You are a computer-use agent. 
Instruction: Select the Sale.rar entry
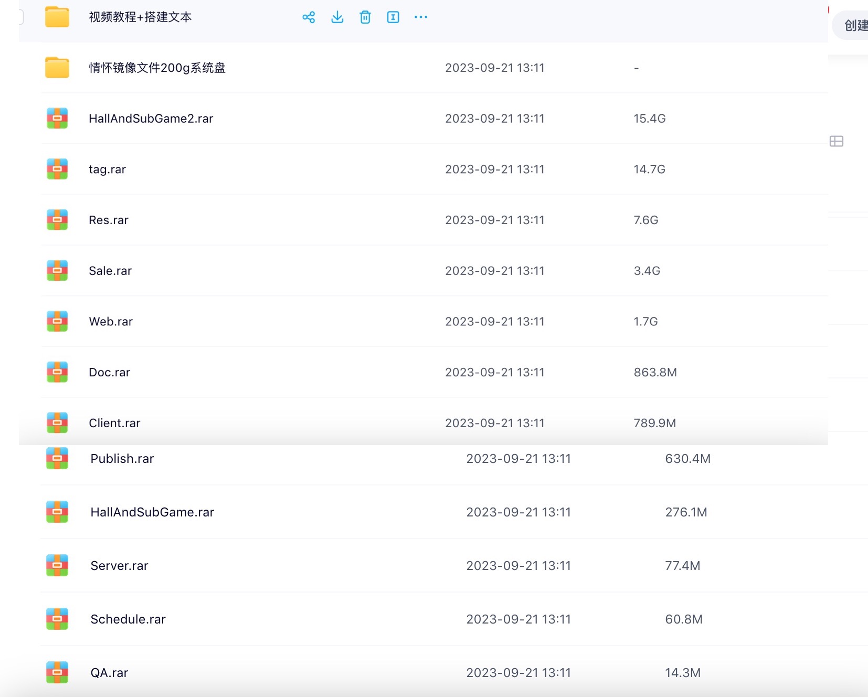pos(110,270)
